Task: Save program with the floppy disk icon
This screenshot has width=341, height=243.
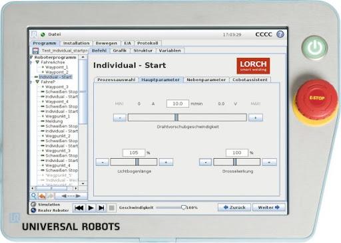Action: (35, 50)
